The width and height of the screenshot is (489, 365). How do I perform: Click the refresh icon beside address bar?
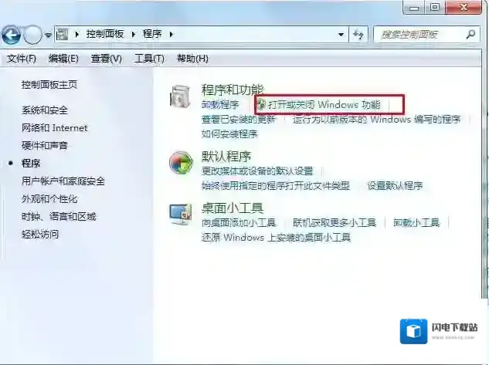(358, 34)
